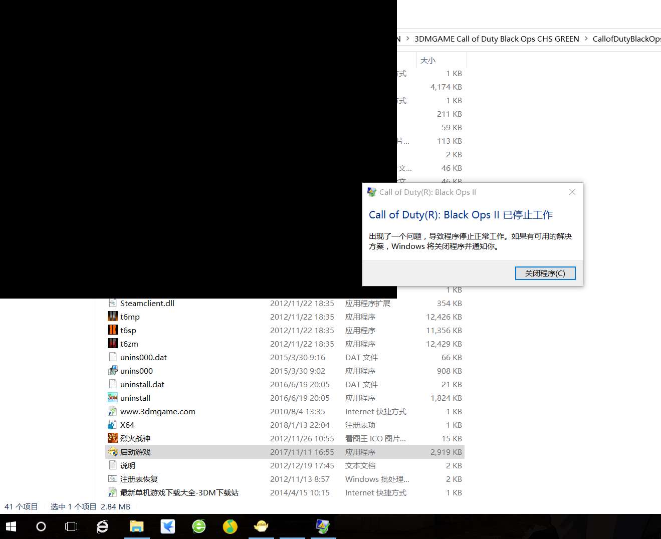Open the Windows Start menu
The width and height of the screenshot is (661, 539).
(x=11, y=526)
